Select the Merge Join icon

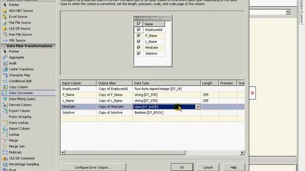pyautogui.click(x=5, y=146)
